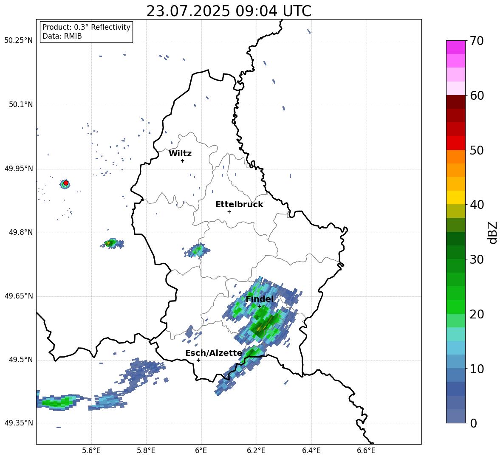Image resolution: width=503 pixels, height=459 pixels.
Task: Select the Wiltz city label
Action: (x=180, y=154)
